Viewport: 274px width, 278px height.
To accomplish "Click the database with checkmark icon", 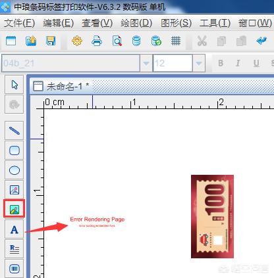I will 156,41.
